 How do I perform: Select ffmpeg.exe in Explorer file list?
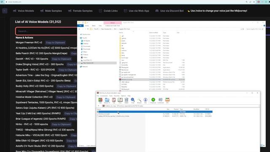pyautogui.click(x=152, y=68)
